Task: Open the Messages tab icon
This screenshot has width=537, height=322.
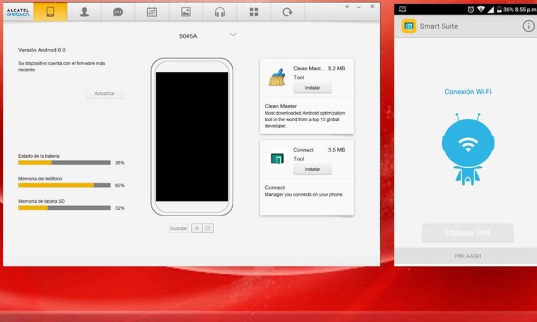Action: (x=118, y=12)
